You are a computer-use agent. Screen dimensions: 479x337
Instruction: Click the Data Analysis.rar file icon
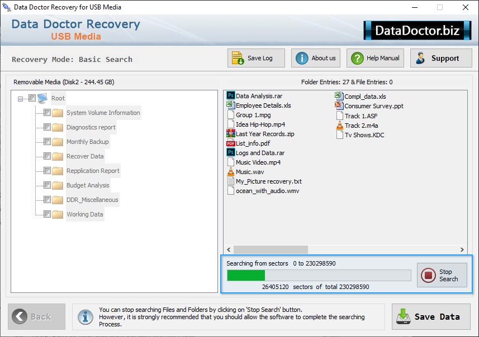click(231, 95)
